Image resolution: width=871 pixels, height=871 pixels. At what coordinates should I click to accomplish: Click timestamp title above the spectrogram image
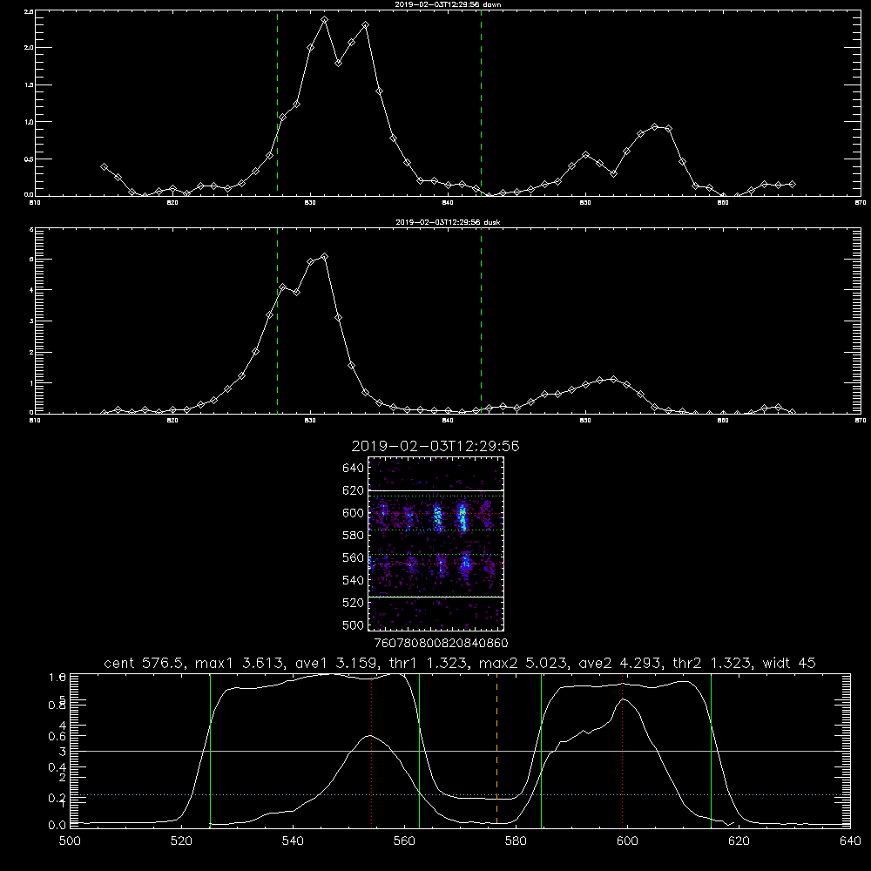click(435, 446)
